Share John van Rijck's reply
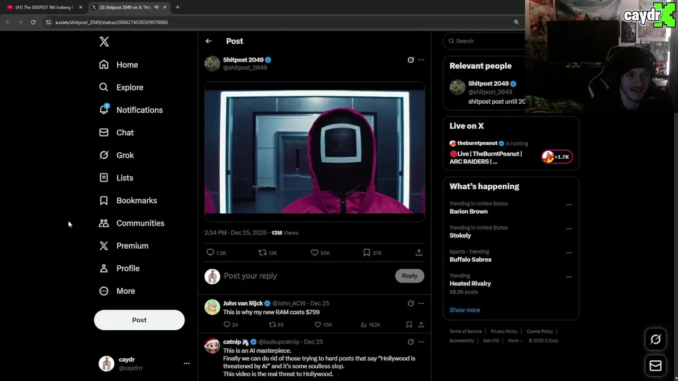Screen dimensions: 678x381 pyautogui.click(x=421, y=324)
